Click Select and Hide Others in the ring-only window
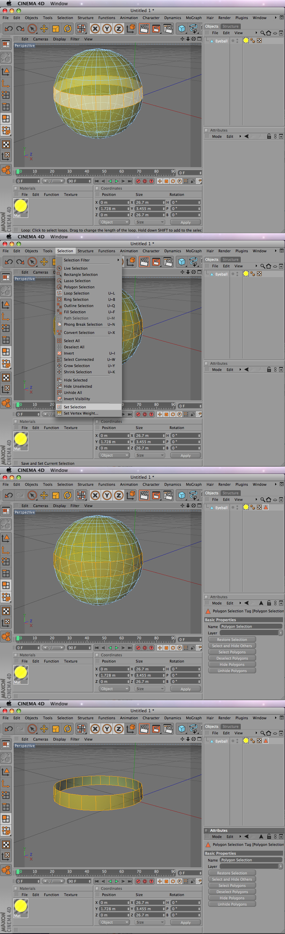 [232, 879]
